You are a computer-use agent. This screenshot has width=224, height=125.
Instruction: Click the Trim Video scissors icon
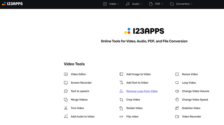point(66,108)
